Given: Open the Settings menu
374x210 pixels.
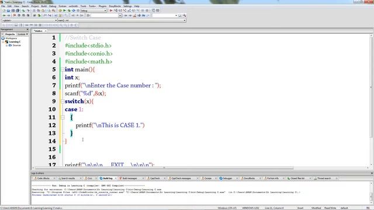Looking at the screenshot, I should 127,6.
